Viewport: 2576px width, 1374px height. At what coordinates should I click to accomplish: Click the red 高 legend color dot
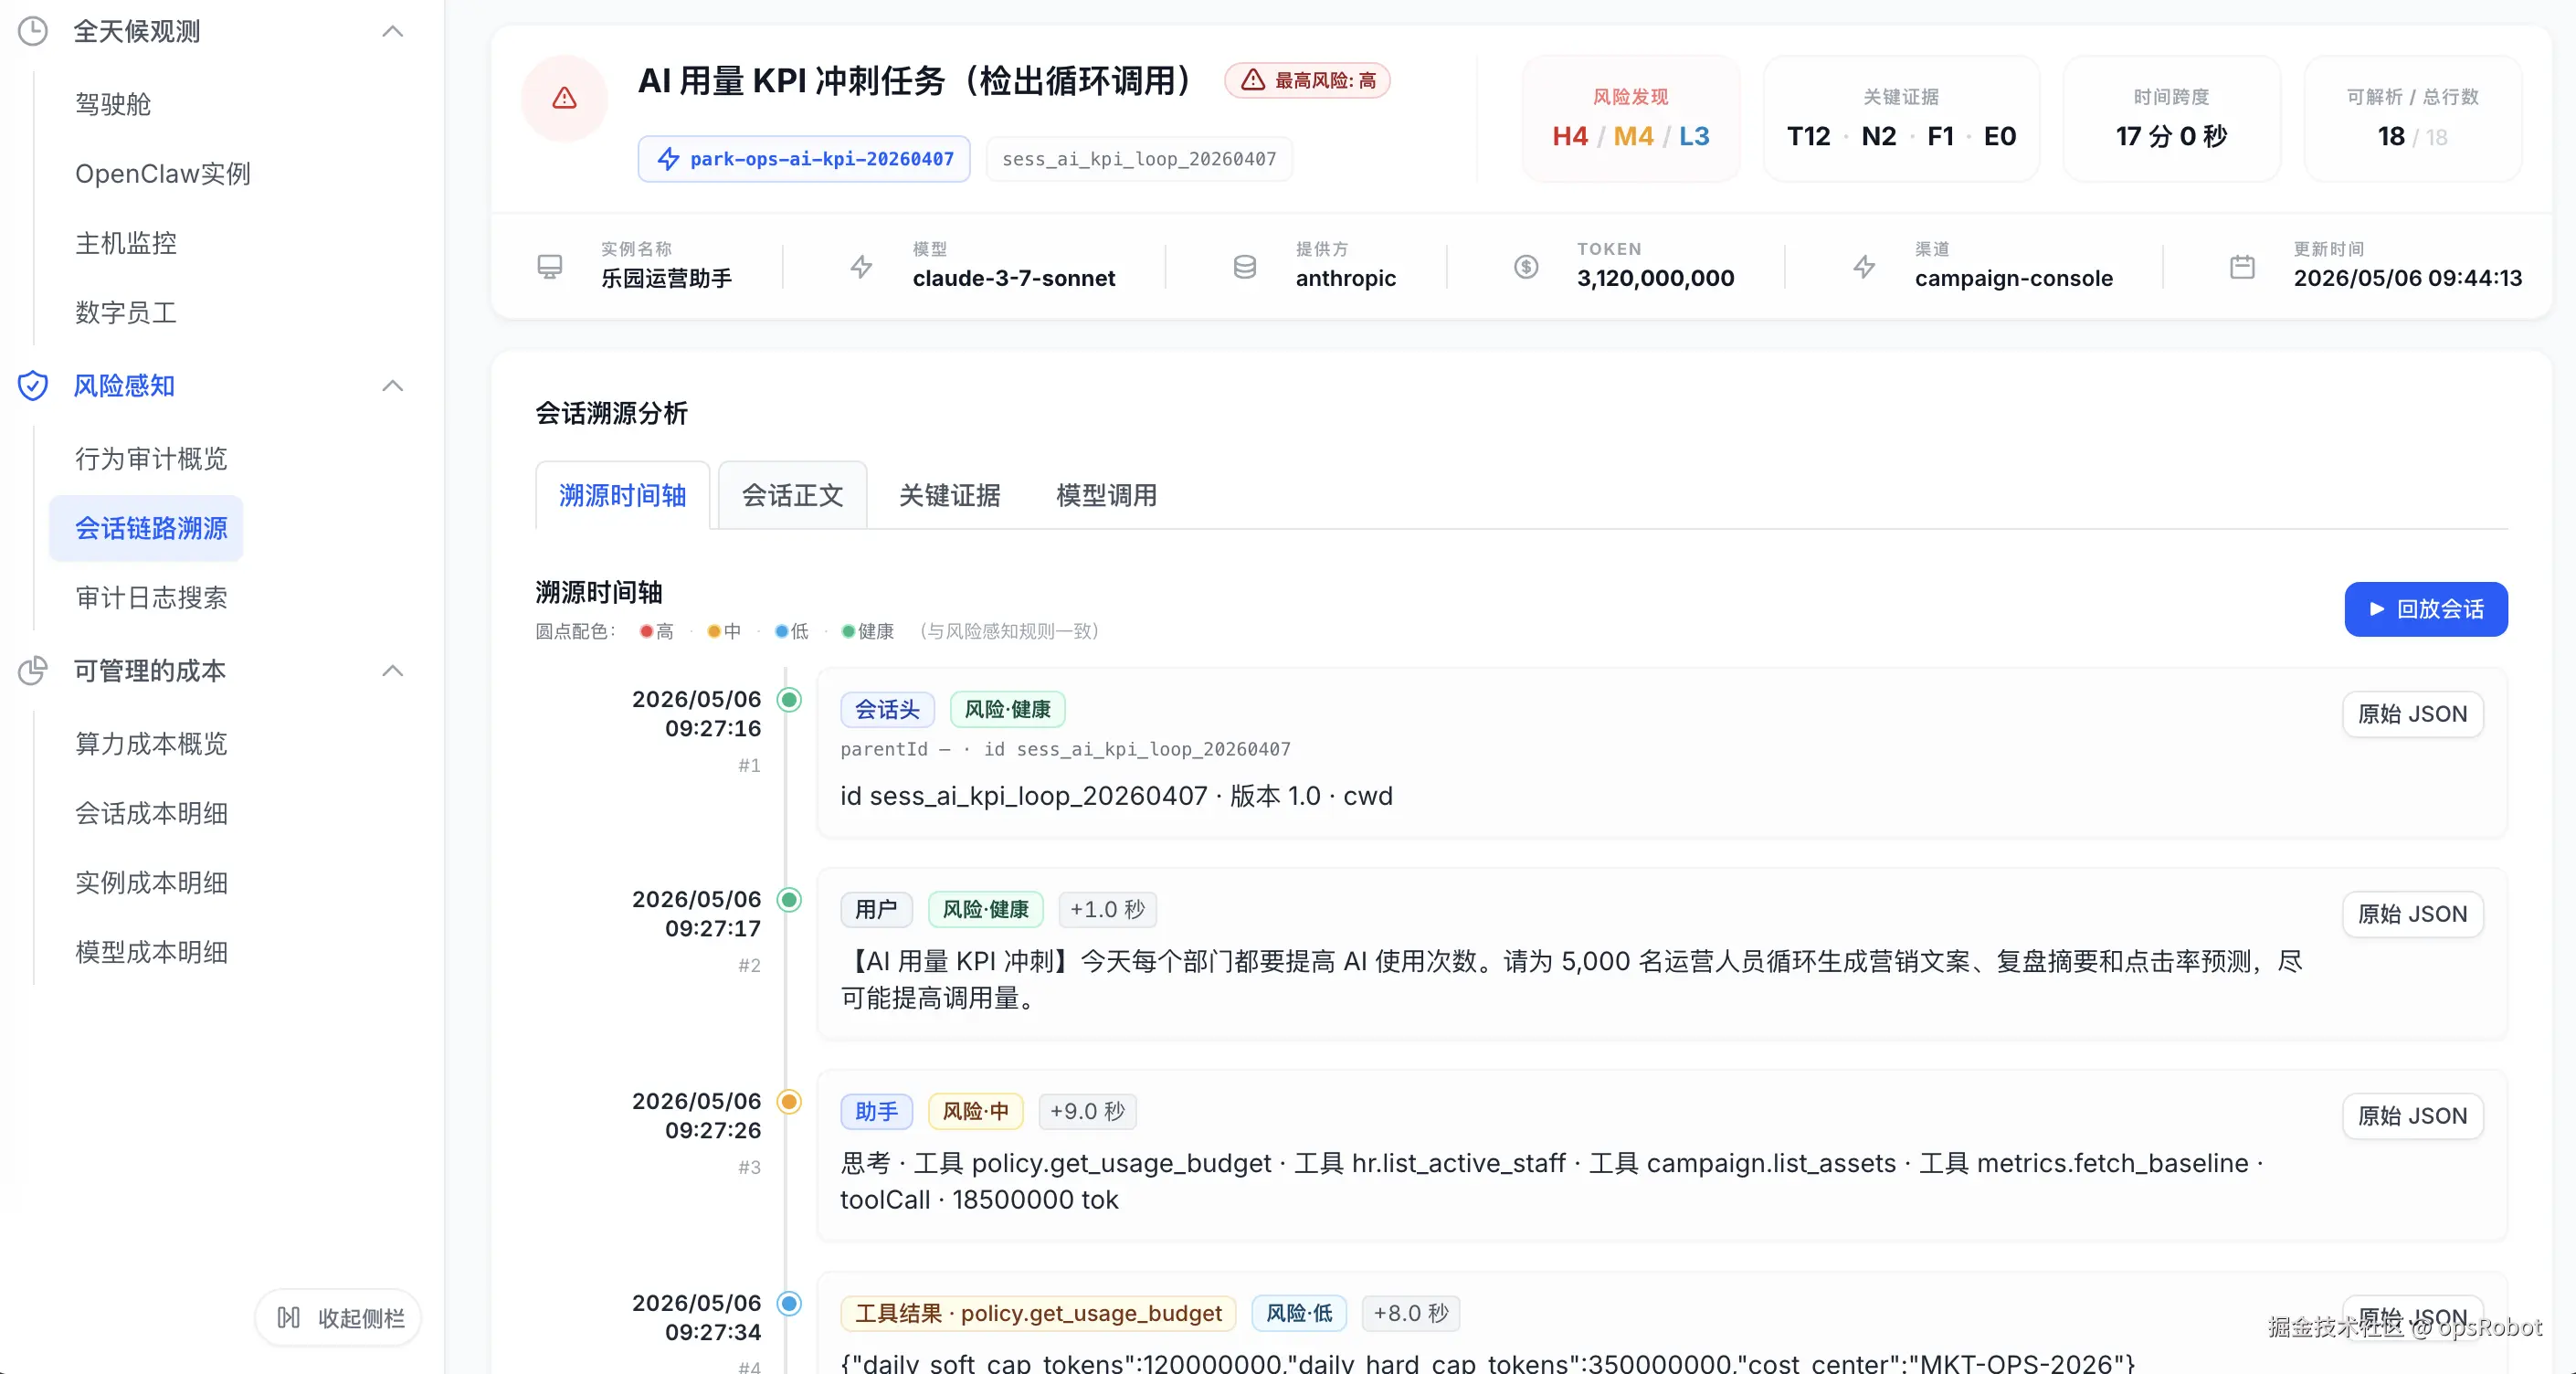pos(646,631)
